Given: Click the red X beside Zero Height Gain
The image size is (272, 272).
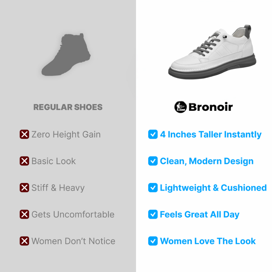Looking at the screenshot, I should (x=24, y=134).
